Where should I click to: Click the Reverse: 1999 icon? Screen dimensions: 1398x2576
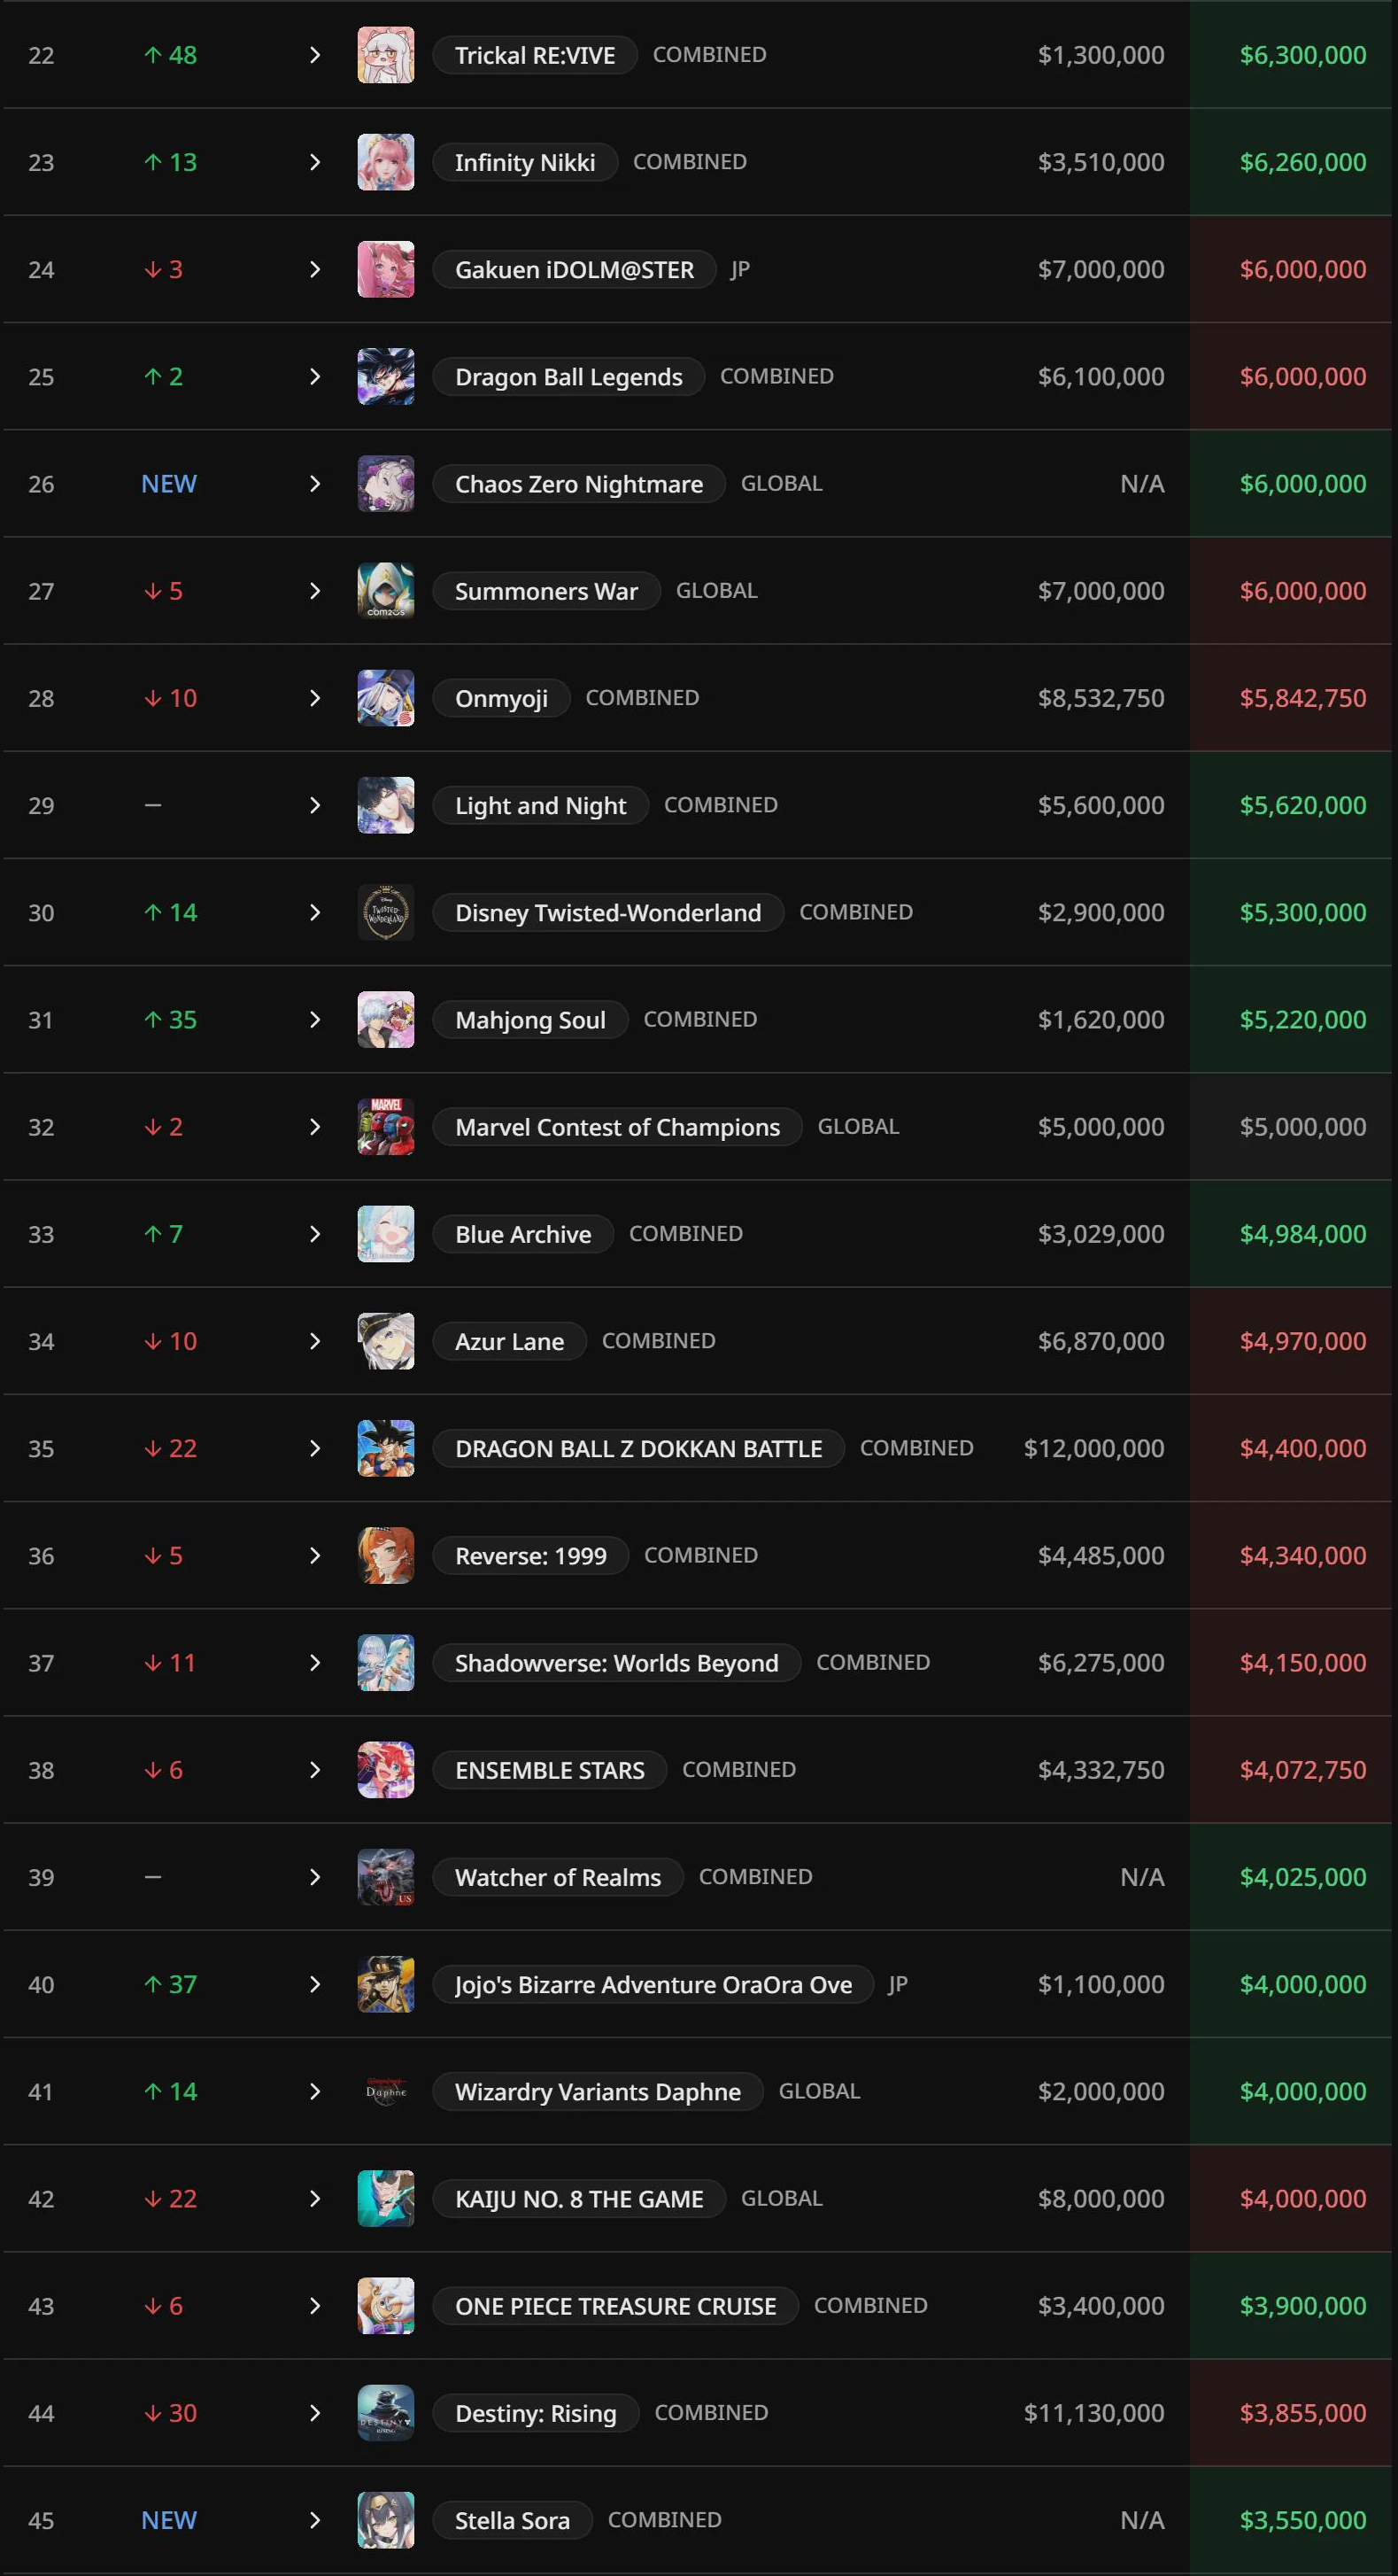pyautogui.click(x=386, y=1555)
